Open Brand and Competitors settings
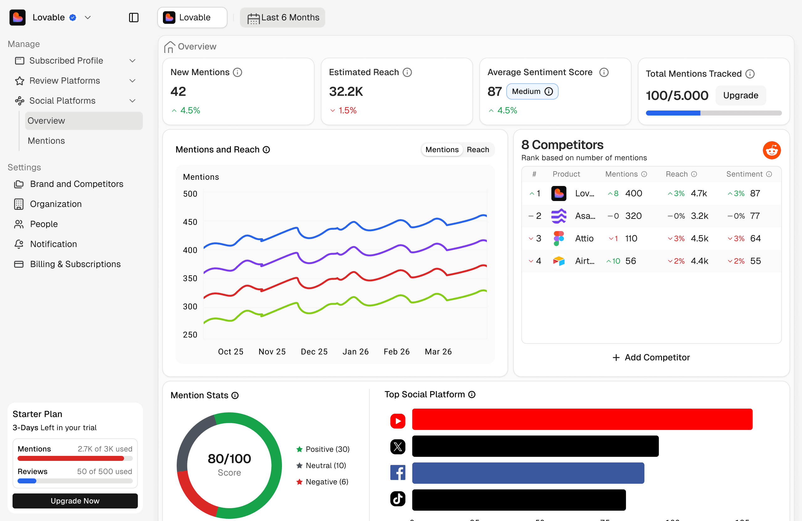 tap(76, 184)
